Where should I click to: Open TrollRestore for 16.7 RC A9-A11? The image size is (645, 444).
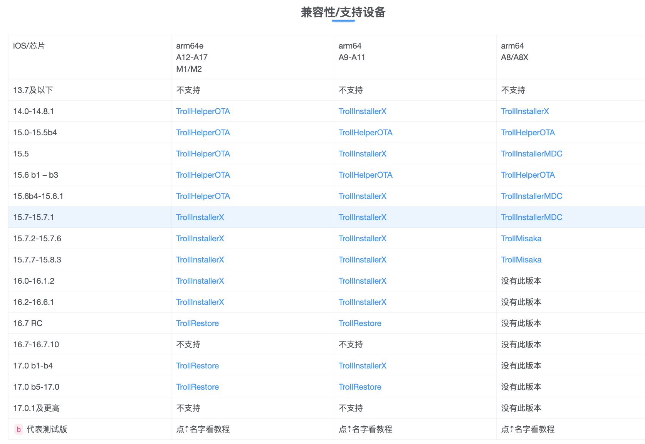[x=360, y=323]
